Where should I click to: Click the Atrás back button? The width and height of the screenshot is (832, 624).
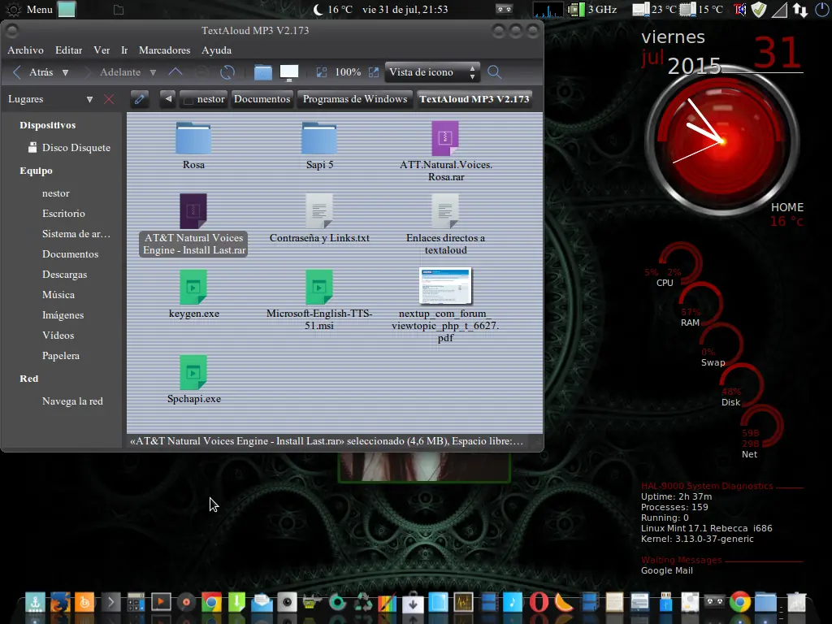pyautogui.click(x=32, y=72)
